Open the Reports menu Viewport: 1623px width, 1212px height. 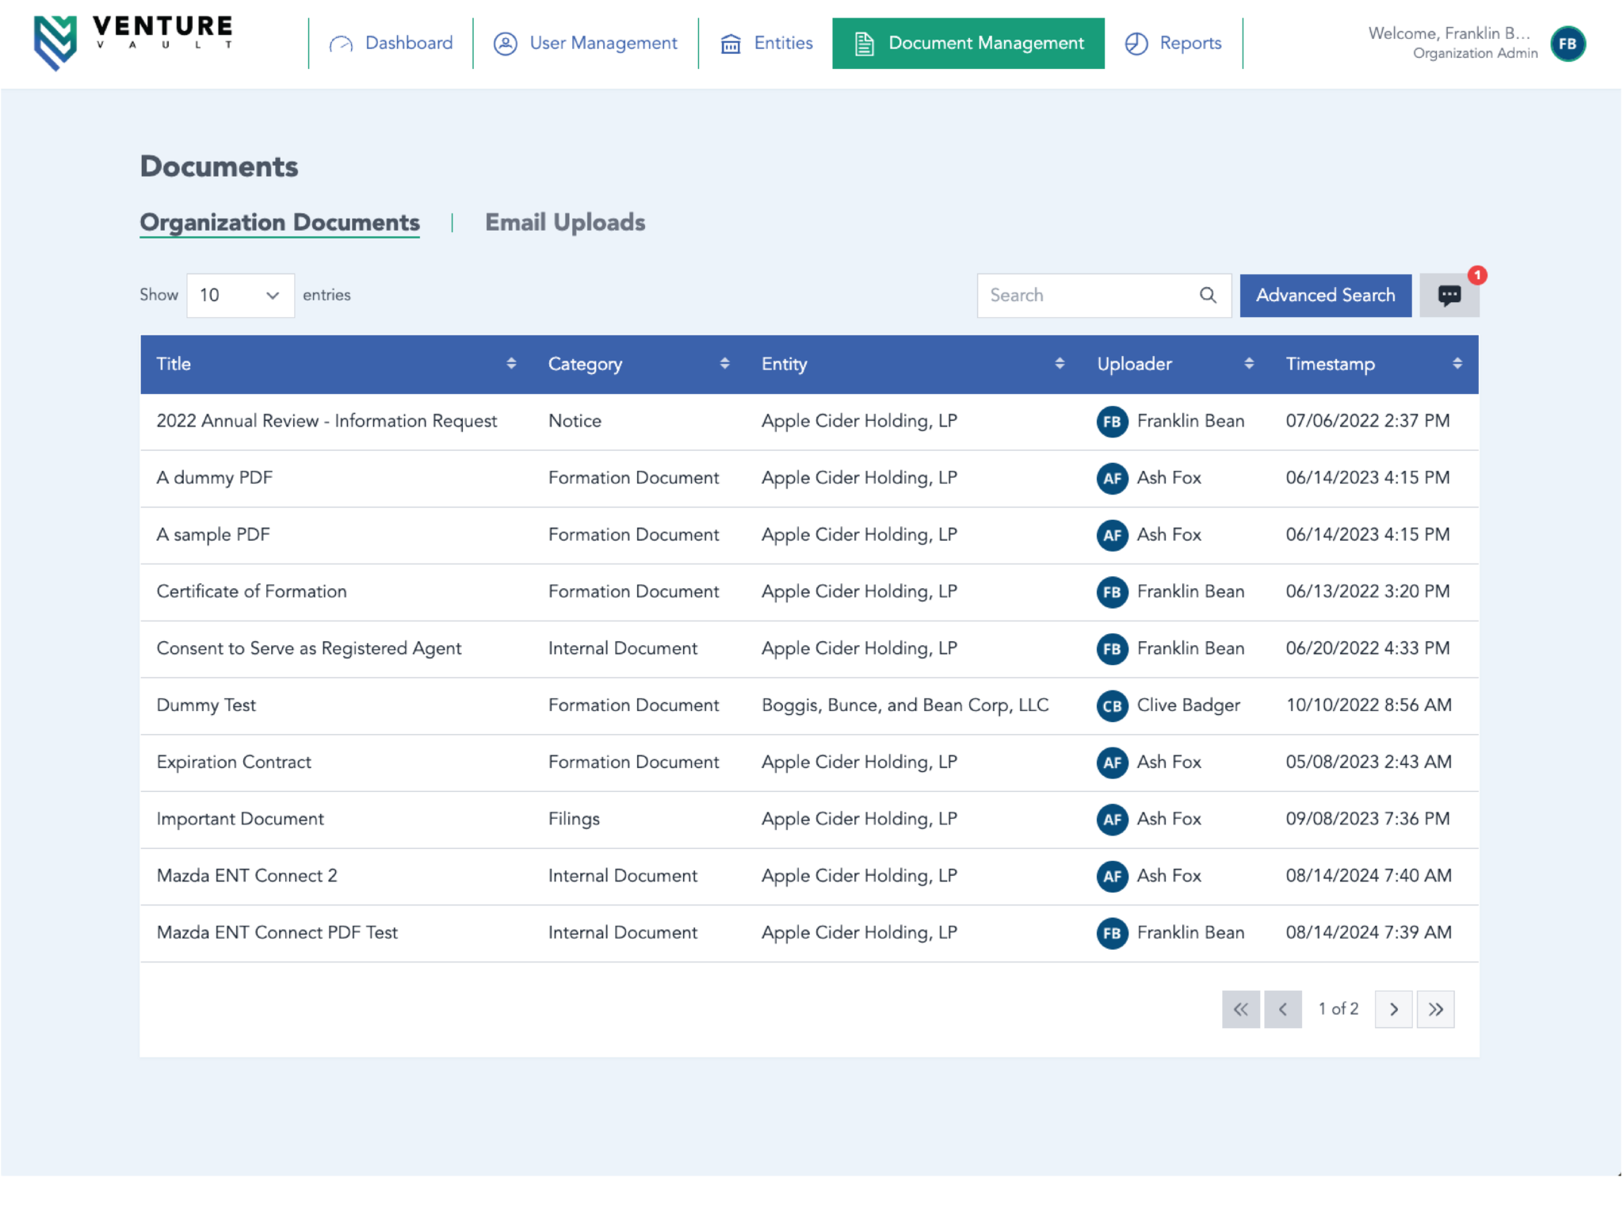1174,44
